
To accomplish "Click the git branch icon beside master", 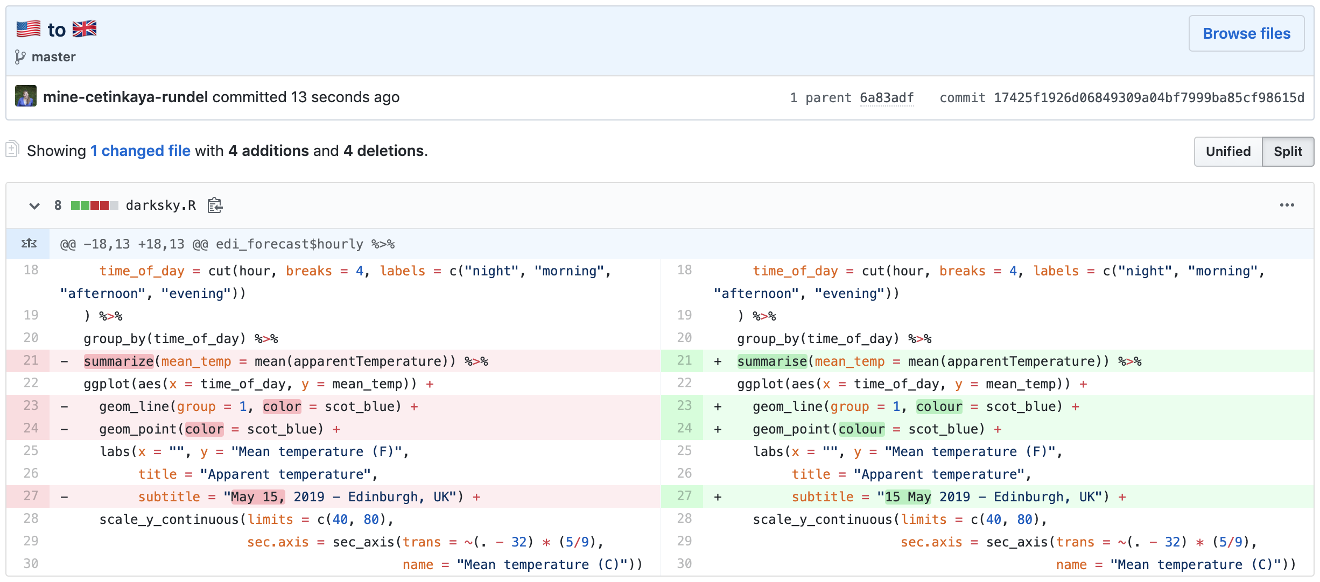I will click(x=20, y=57).
